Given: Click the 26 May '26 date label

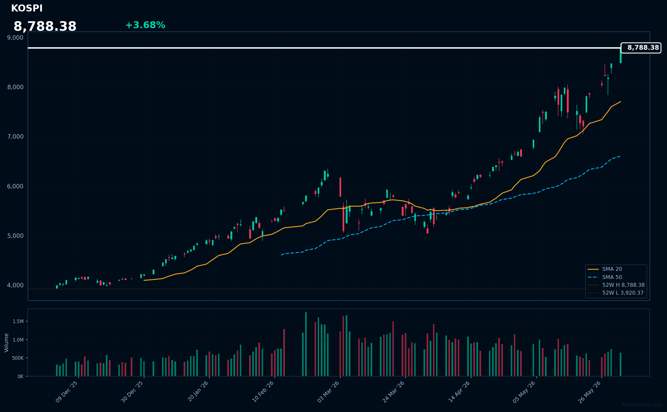Looking at the screenshot, I should [590, 392].
